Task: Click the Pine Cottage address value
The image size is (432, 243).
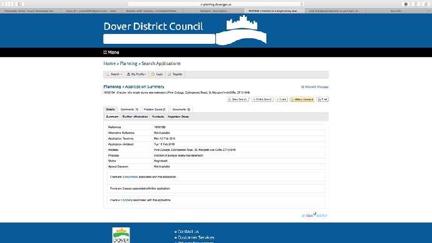Action: pos(195,150)
